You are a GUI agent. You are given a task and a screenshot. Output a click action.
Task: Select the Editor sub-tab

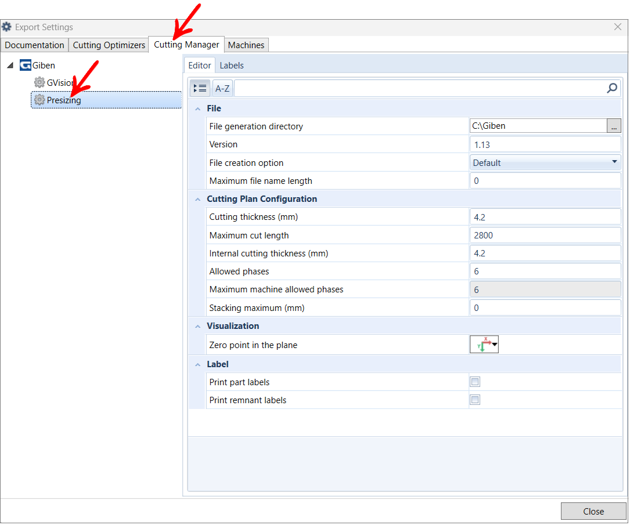coord(200,66)
